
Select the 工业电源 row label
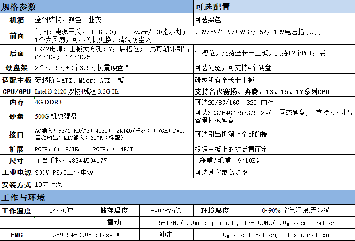point(17,172)
